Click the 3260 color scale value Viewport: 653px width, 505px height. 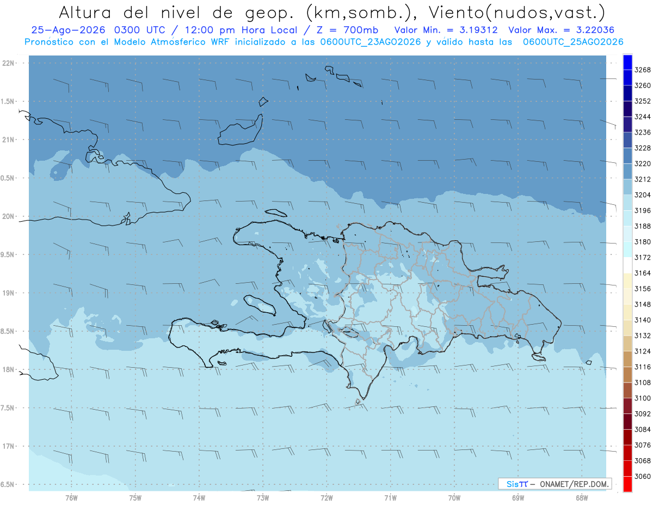point(642,86)
